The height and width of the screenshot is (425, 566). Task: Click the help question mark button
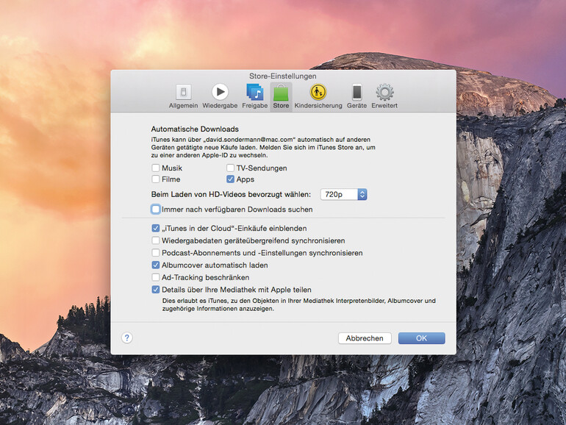coord(127,338)
